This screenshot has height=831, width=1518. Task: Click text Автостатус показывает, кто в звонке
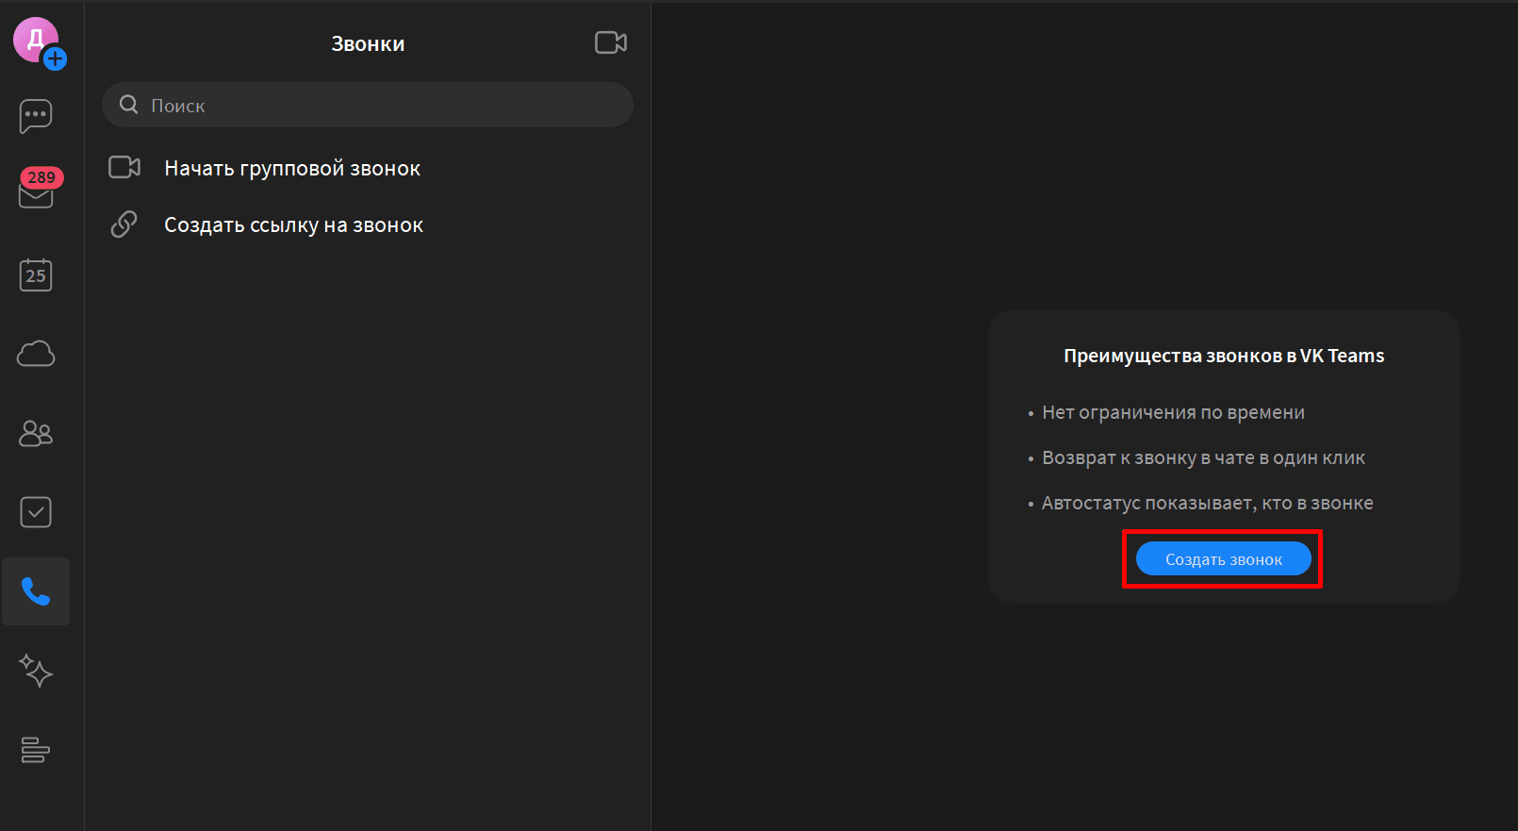(x=1207, y=503)
